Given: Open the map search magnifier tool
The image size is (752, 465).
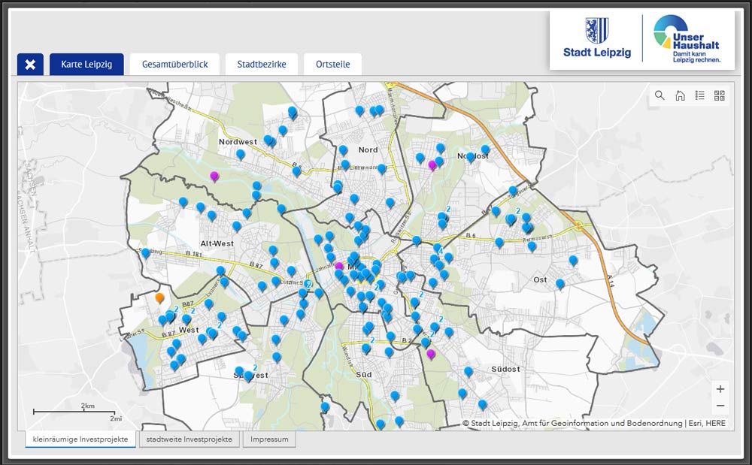Looking at the screenshot, I should click(x=660, y=95).
